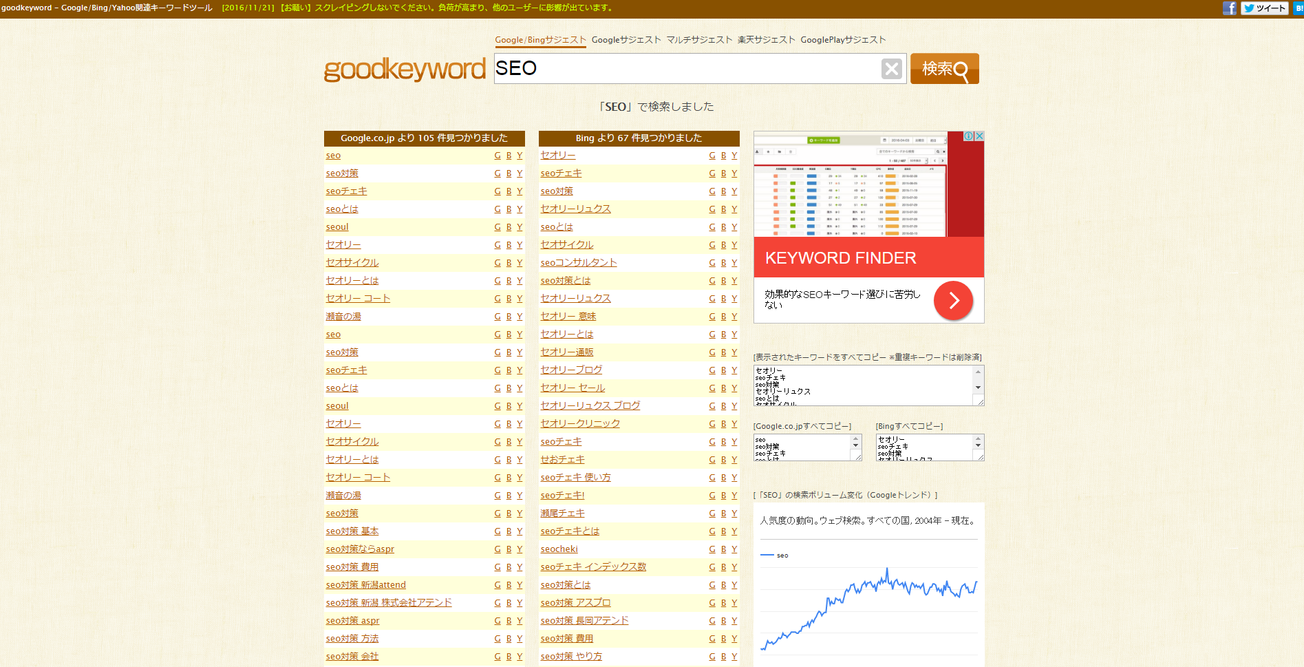Open the AdChoices info icon
1304x667 pixels.
pyautogui.click(x=968, y=136)
